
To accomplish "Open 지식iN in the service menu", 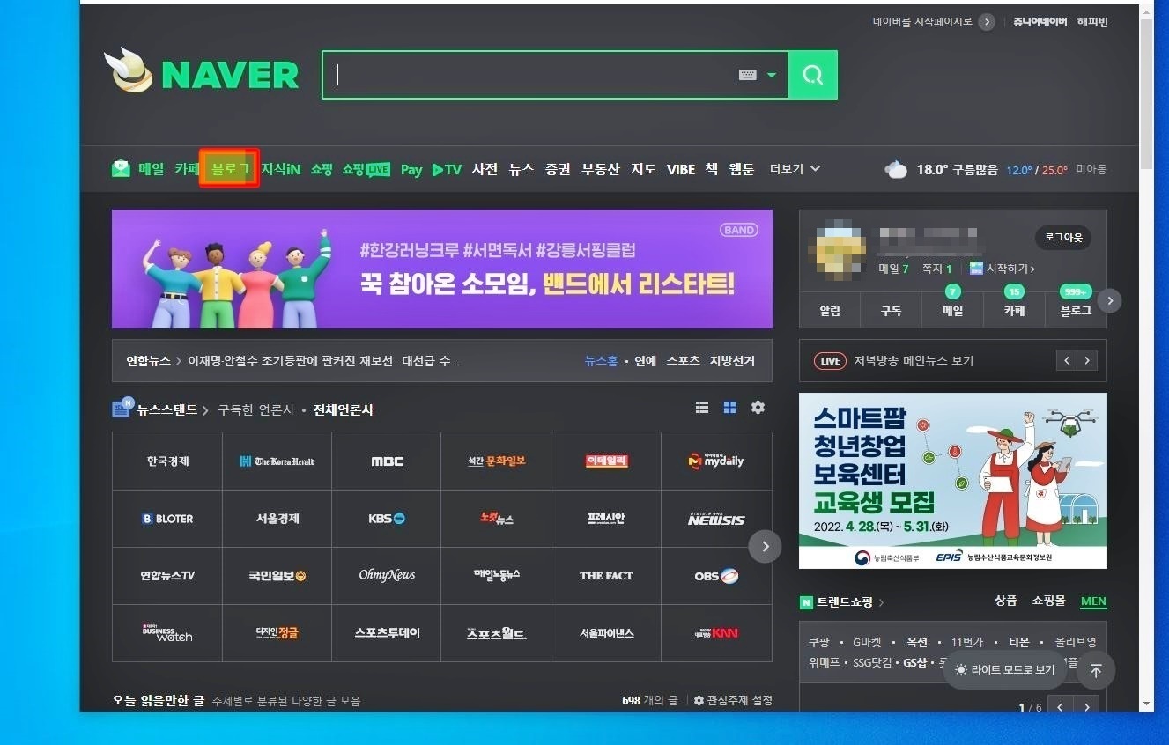I will coord(280,169).
